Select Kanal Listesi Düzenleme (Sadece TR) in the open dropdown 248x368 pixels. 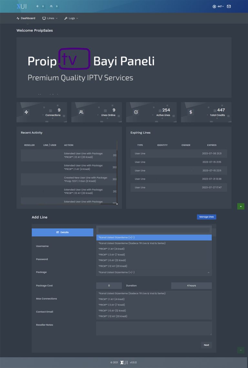pos(154,243)
